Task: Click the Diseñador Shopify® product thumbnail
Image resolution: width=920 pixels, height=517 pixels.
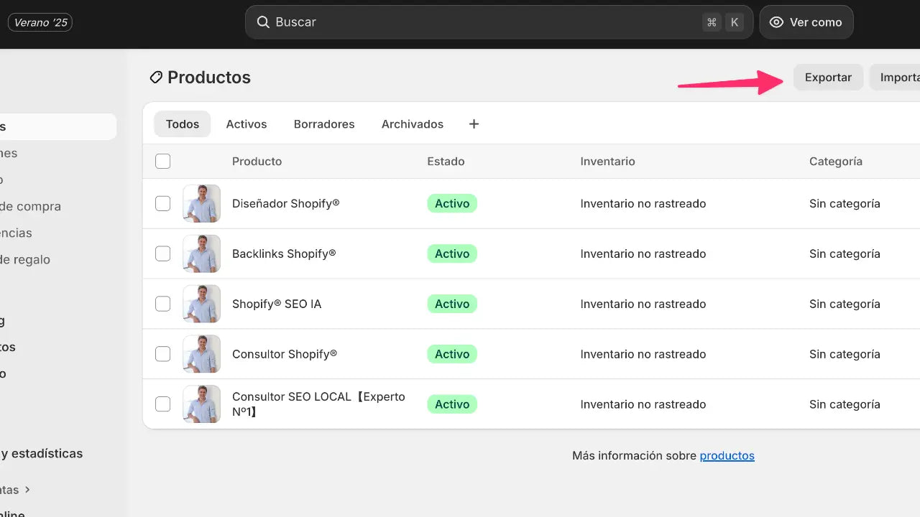Action: pos(201,203)
